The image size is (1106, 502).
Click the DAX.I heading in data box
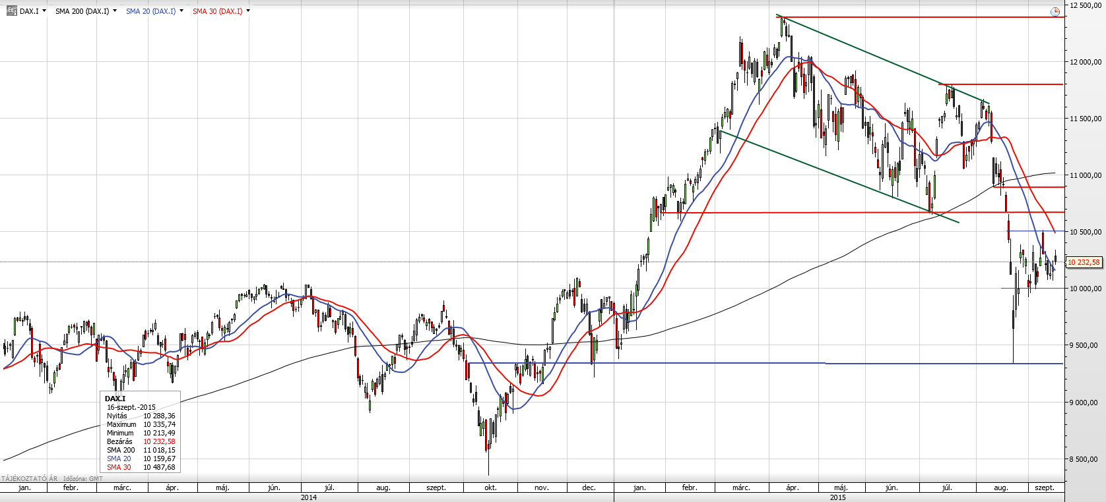click(x=115, y=399)
